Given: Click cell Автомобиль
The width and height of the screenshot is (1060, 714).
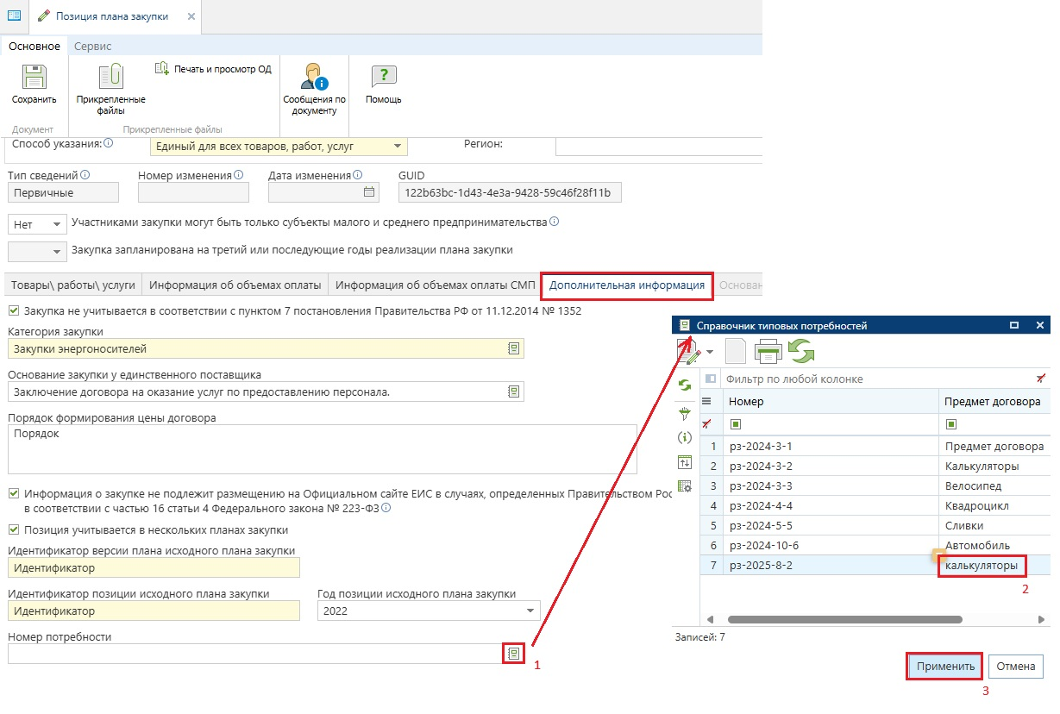Looking at the screenshot, I should point(994,546).
